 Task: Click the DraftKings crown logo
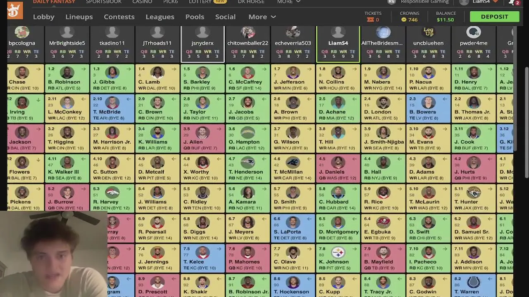pos(15,10)
